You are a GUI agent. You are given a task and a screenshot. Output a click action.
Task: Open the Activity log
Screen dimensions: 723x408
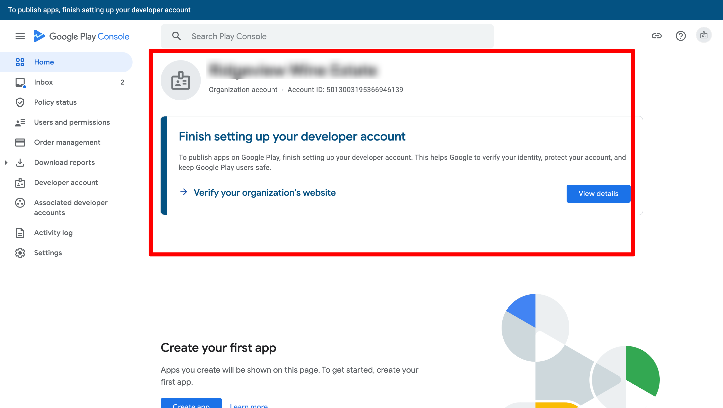pyautogui.click(x=53, y=233)
